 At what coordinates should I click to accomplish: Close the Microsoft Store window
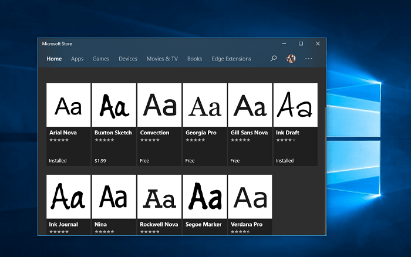318,44
